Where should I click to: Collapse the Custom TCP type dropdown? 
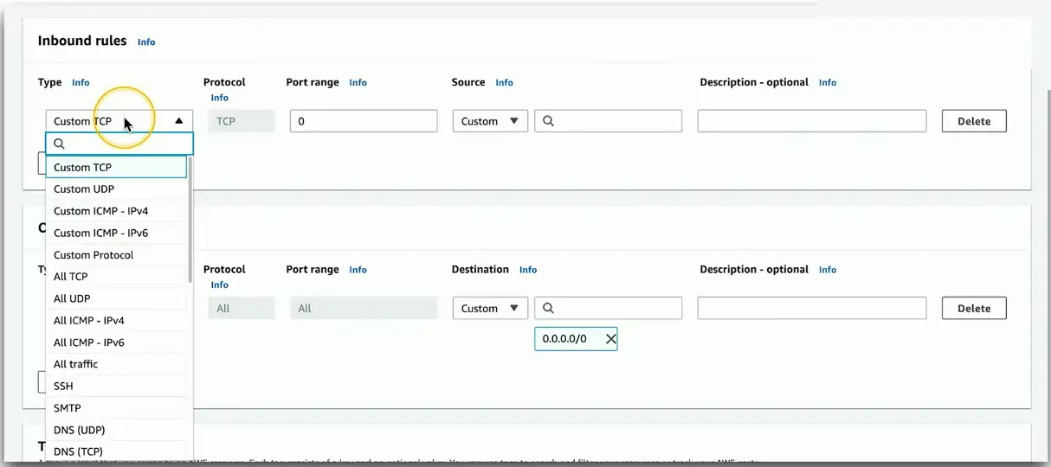tap(178, 121)
